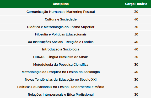Select Políticas Educacionais no Ensino Fundamental e Médio
This screenshot has height=98, width=151.
pyautogui.click(x=61, y=87)
